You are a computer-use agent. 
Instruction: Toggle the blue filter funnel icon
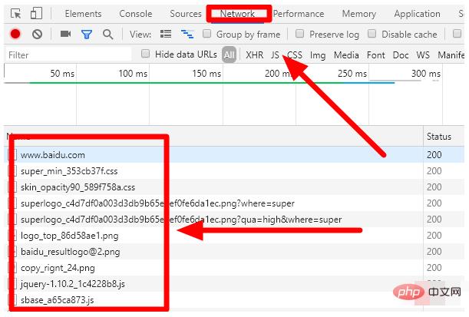click(x=87, y=34)
